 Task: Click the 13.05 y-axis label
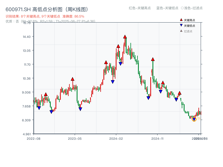[x=26, y=51]
